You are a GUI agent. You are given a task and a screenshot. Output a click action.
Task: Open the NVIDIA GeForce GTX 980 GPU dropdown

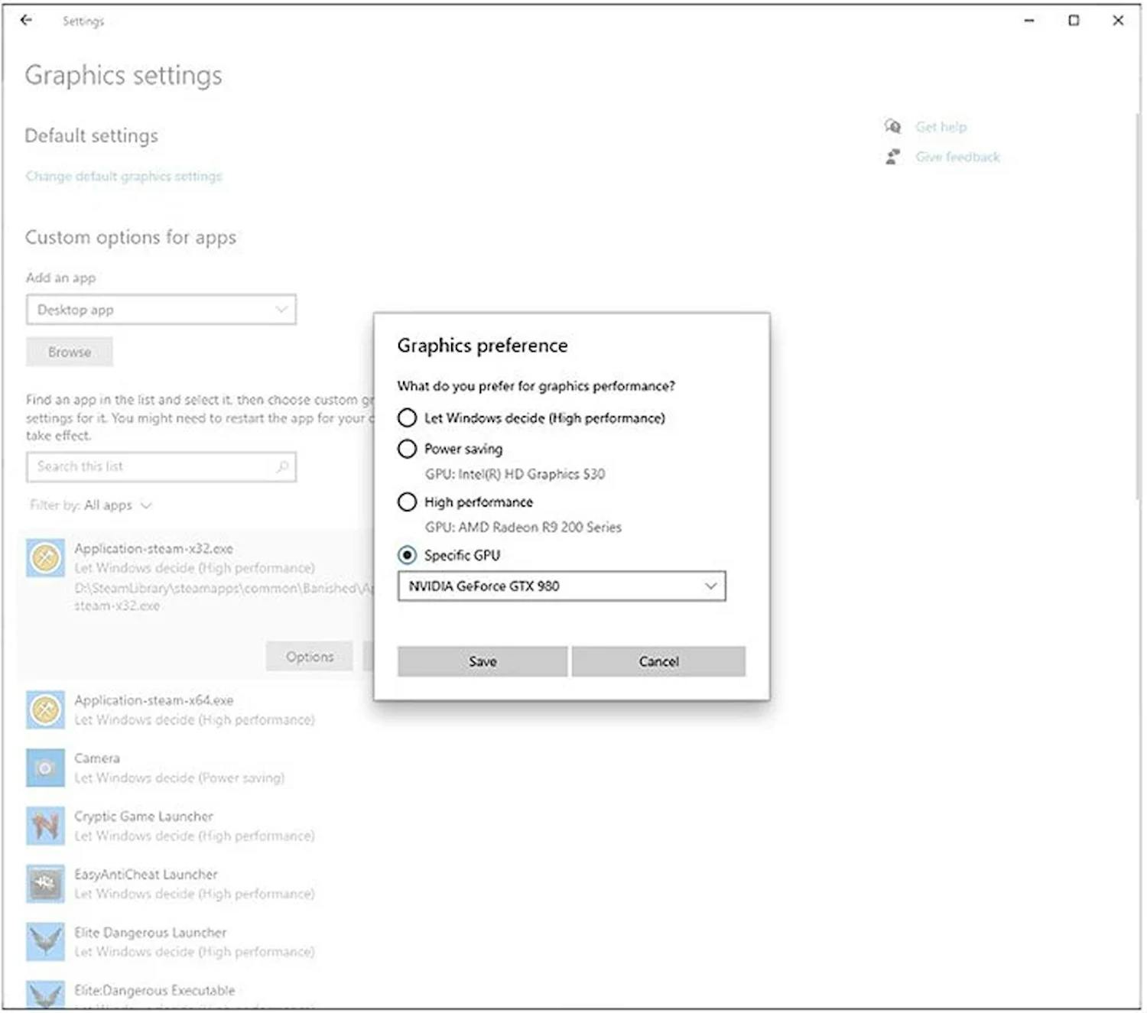point(562,586)
